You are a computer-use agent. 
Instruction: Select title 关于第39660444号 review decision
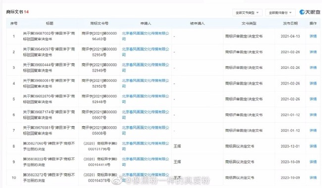(x=49, y=68)
